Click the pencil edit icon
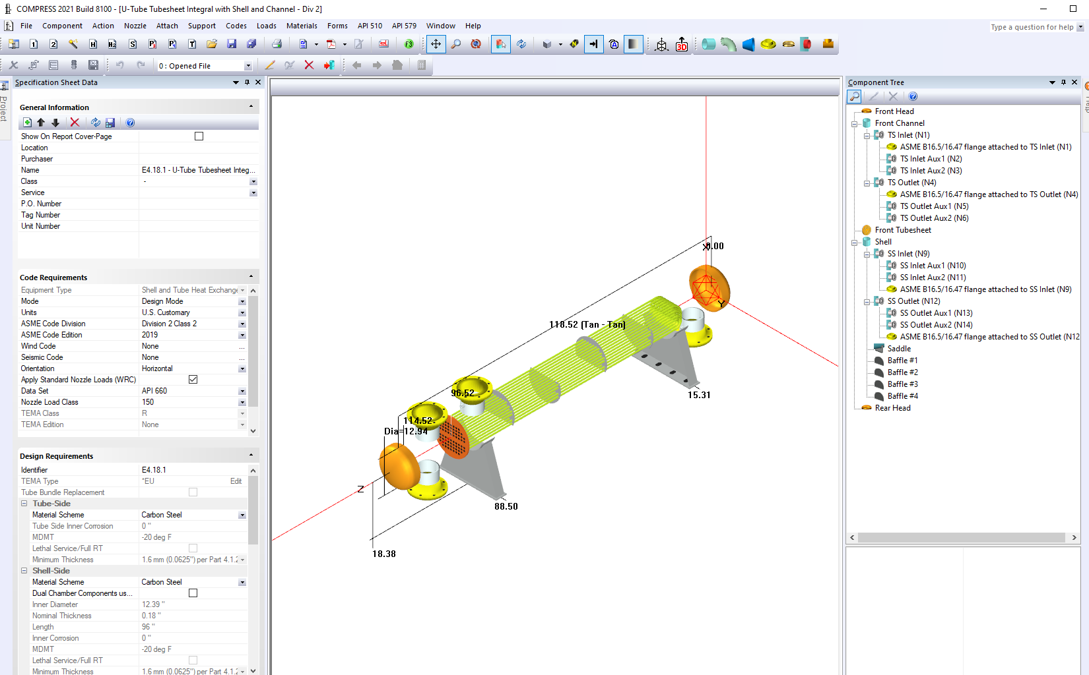1089x675 pixels. [269, 65]
